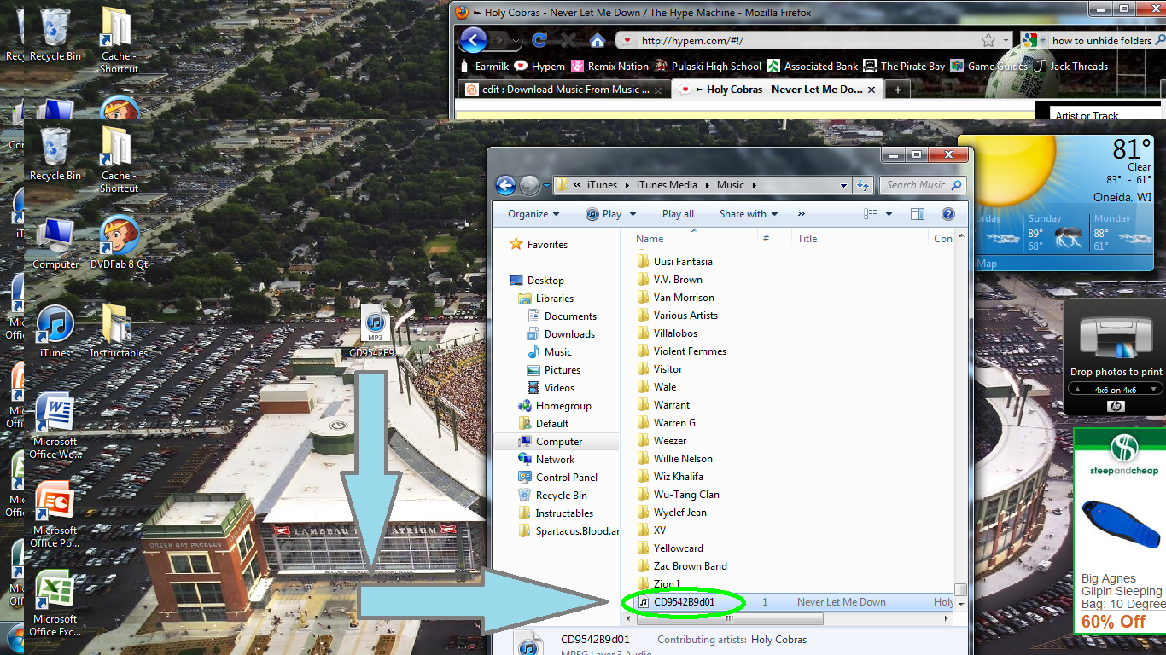Open the Pulaski High School bookmark
Screen dimensions: 1166x655
[708, 66]
